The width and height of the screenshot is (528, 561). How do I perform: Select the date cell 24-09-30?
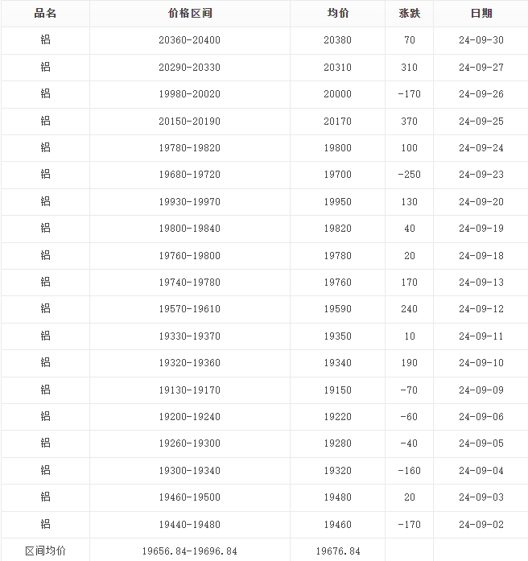[x=481, y=40]
